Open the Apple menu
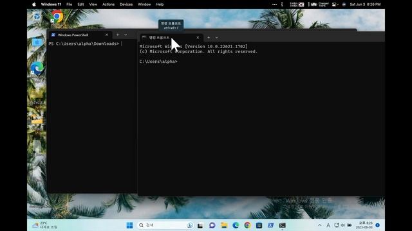Image resolution: width=412 pixels, height=231 pixels. [x=34, y=4]
